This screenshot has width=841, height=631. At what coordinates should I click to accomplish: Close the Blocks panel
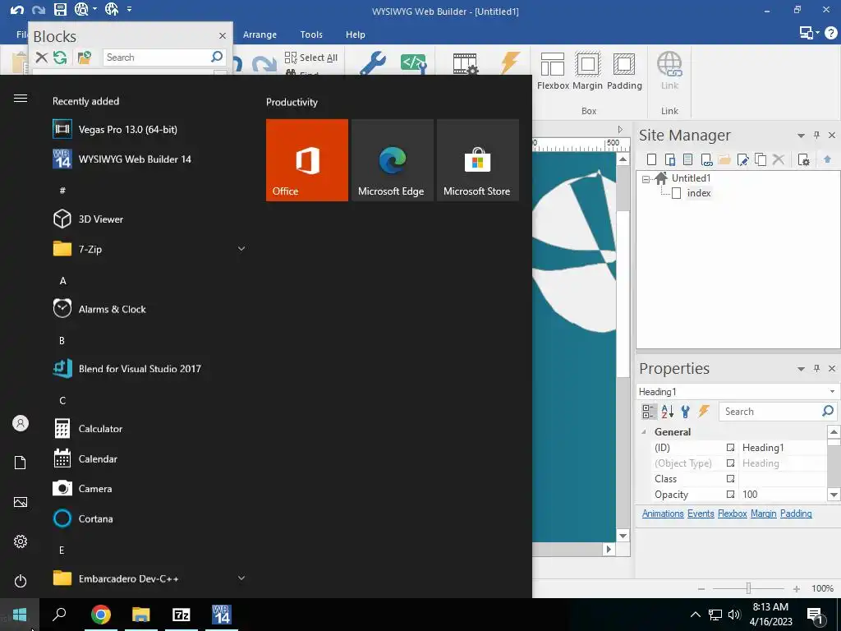click(222, 36)
